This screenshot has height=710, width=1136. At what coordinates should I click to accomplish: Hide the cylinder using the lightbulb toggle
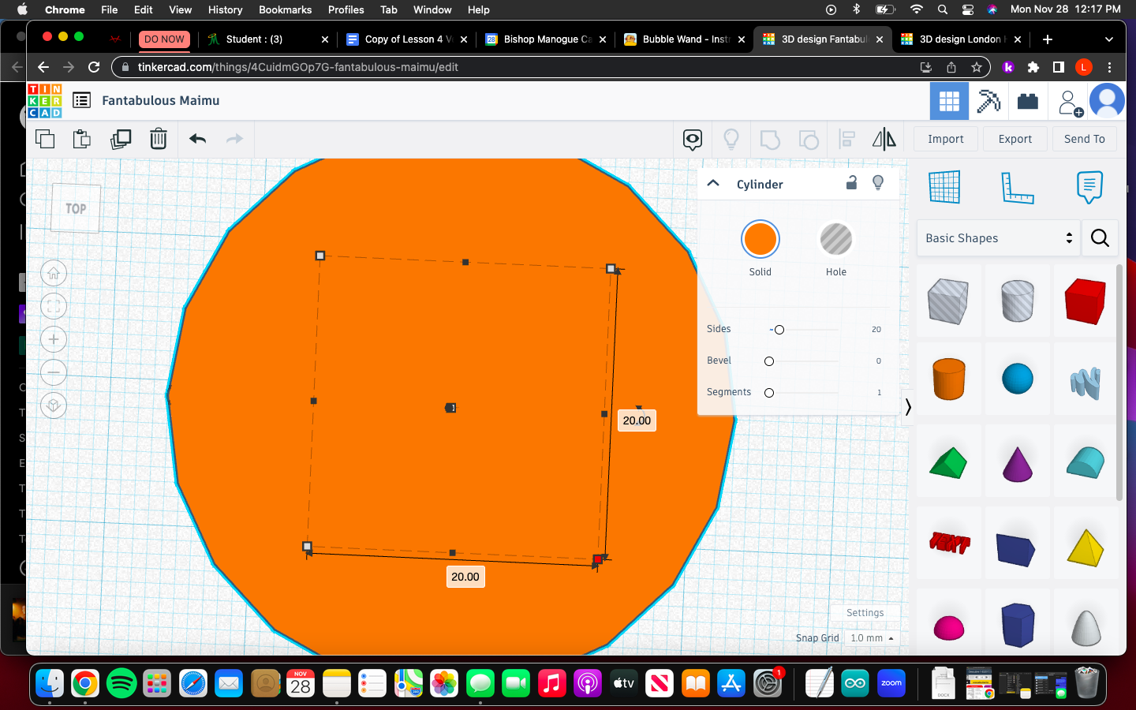878,182
